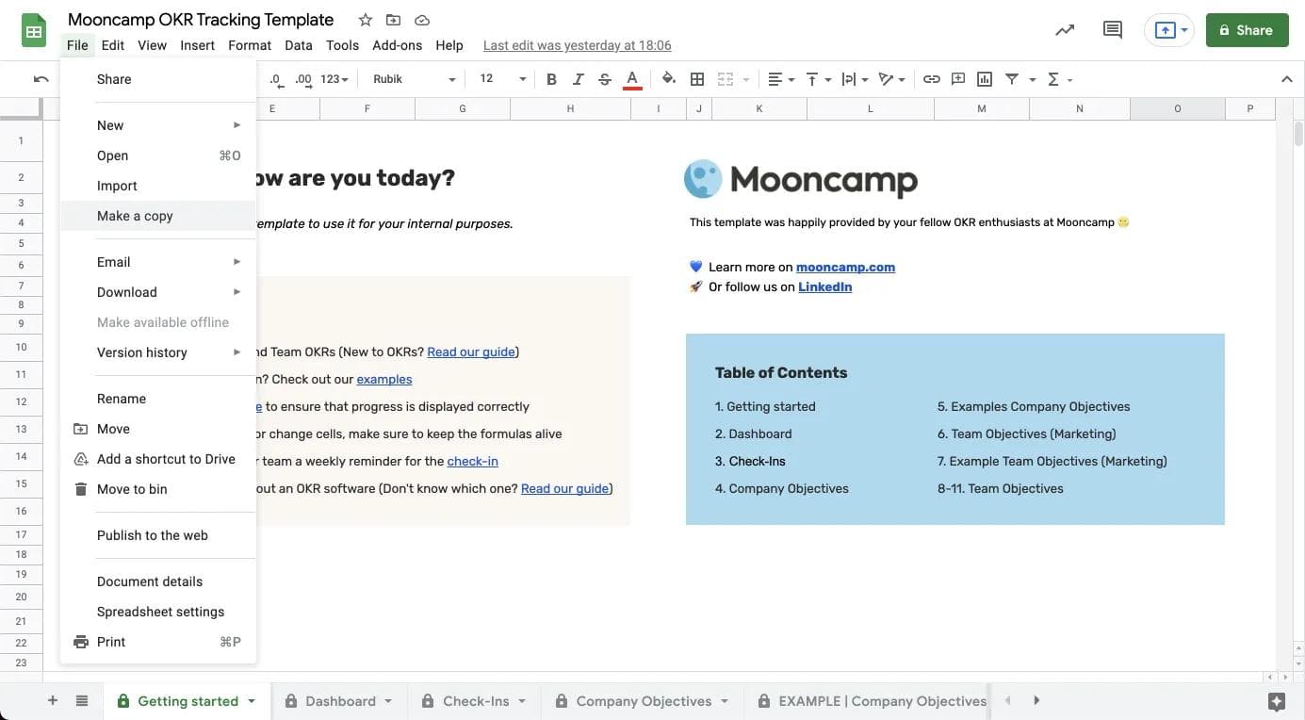Click the Explore icon at bottom right
The image size is (1305, 720).
click(x=1277, y=701)
